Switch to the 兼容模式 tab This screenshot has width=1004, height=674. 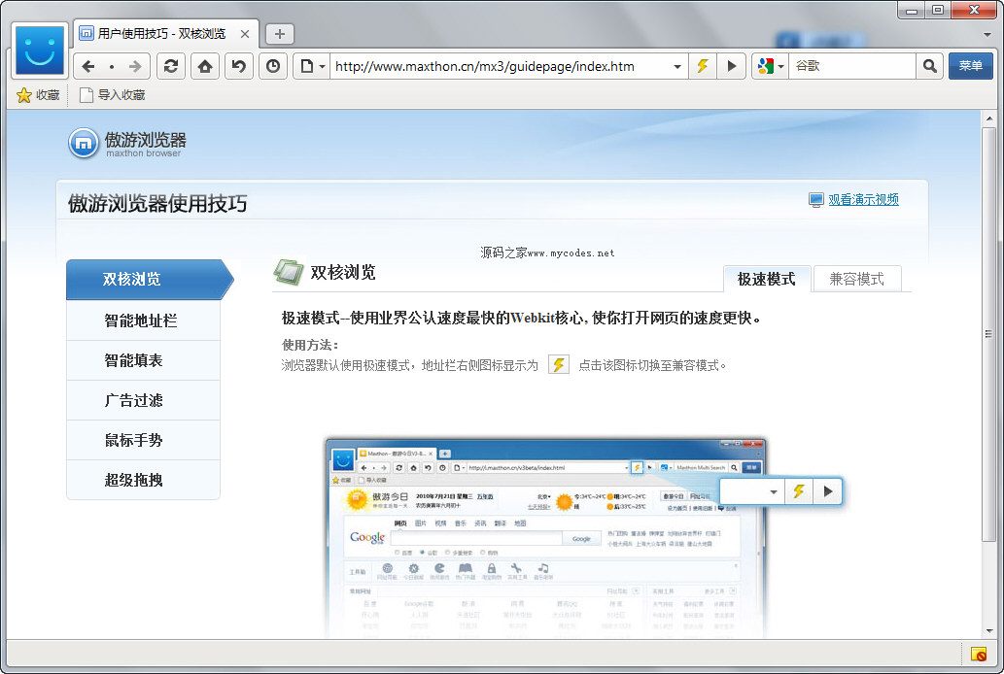856,279
